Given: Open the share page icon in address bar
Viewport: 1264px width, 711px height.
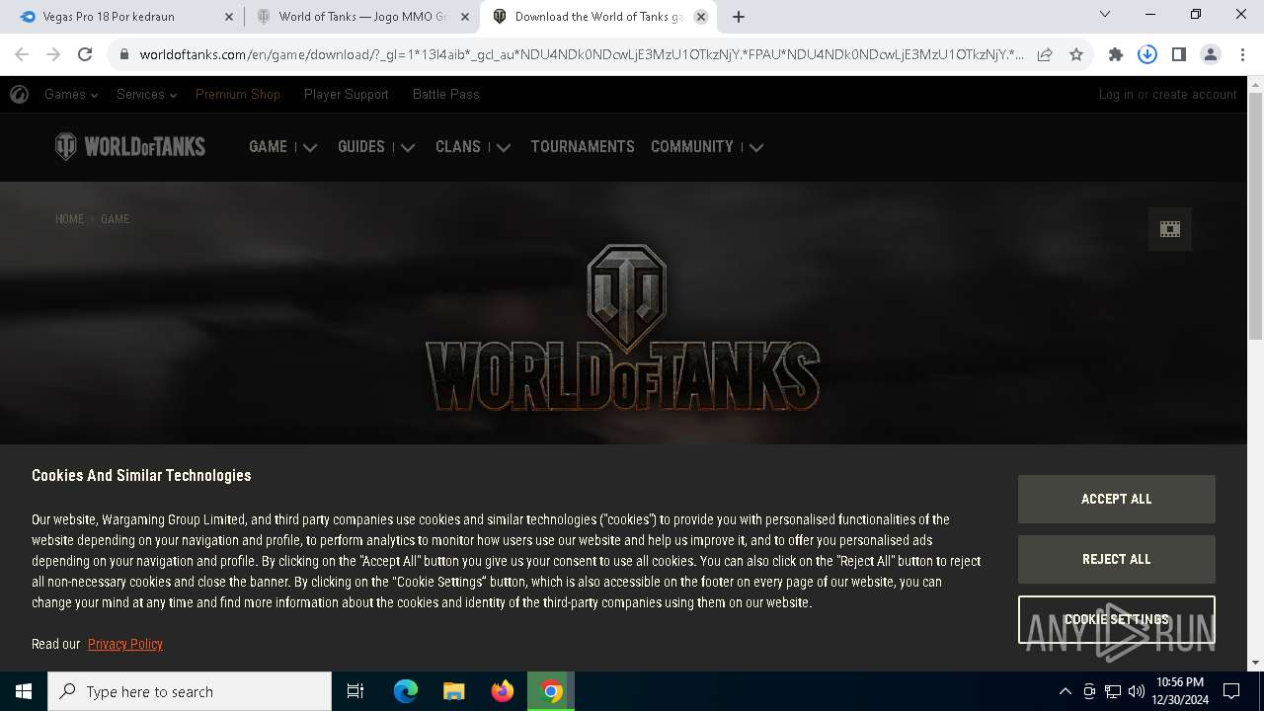Looking at the screenshot, I should pos(1045,54).
